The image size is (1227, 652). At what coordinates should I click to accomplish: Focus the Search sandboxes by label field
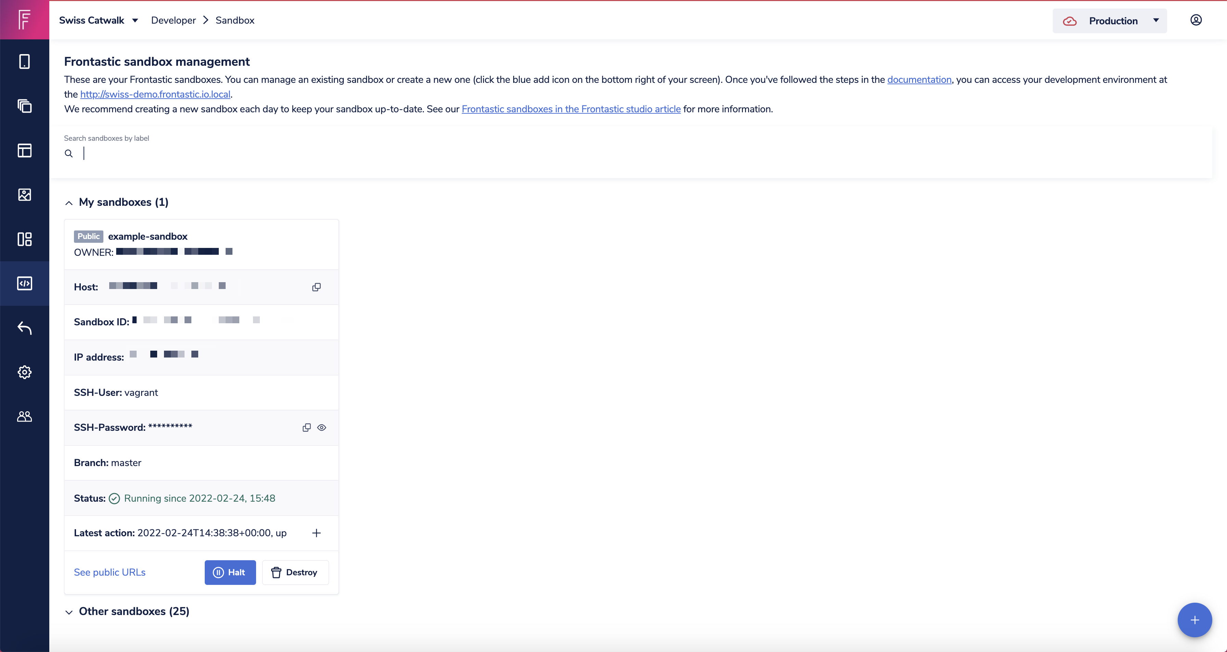pos(381,153)
